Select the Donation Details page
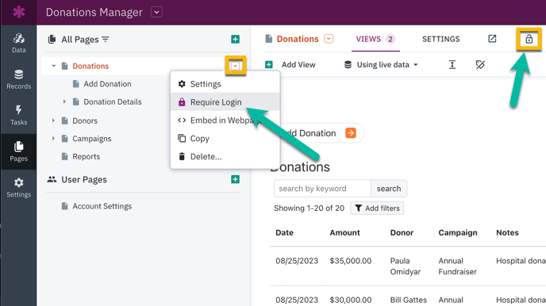 click(113, 102)
